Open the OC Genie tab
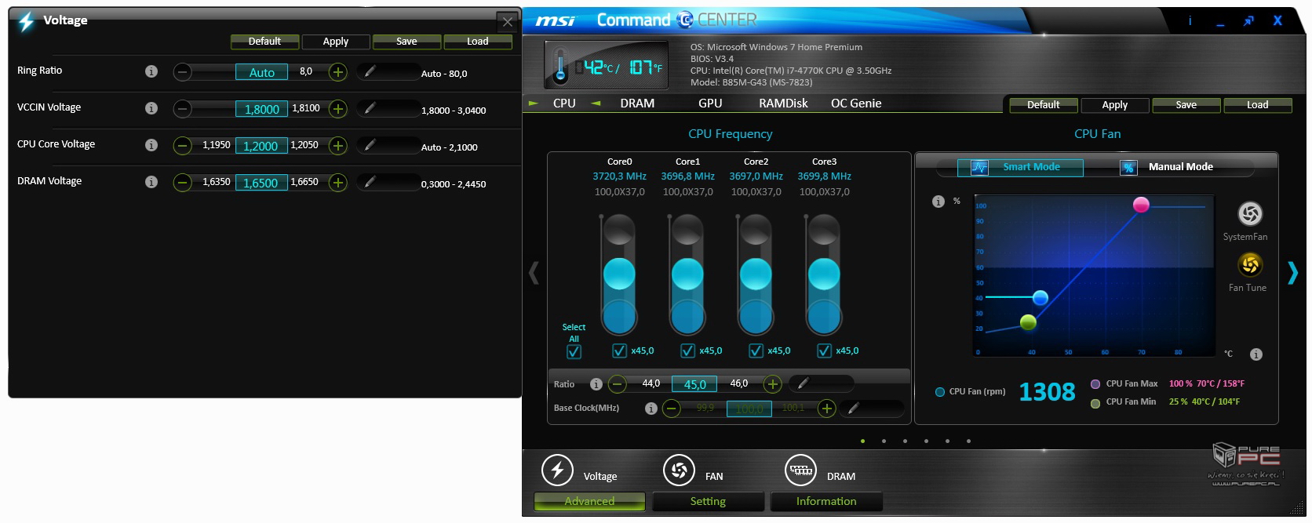This screenshot has height=523, width=1312. (856, 104)
